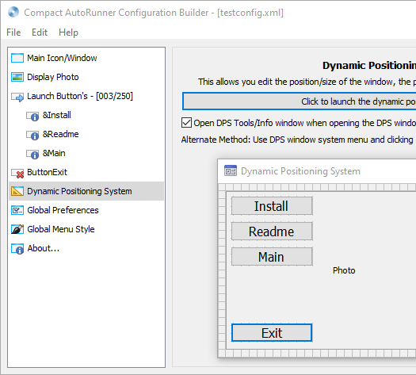Select Dynamic Positioning System sidebar item

click(86, 191)
